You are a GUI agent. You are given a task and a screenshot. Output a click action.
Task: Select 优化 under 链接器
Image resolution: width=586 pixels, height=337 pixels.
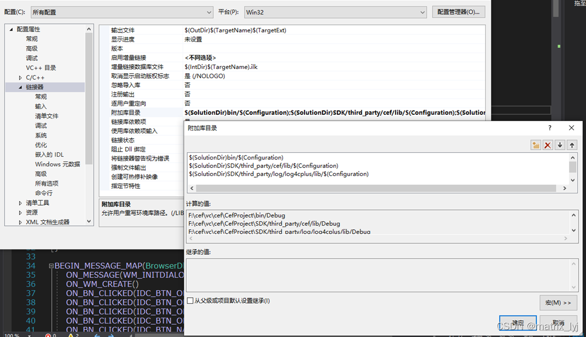41,145
